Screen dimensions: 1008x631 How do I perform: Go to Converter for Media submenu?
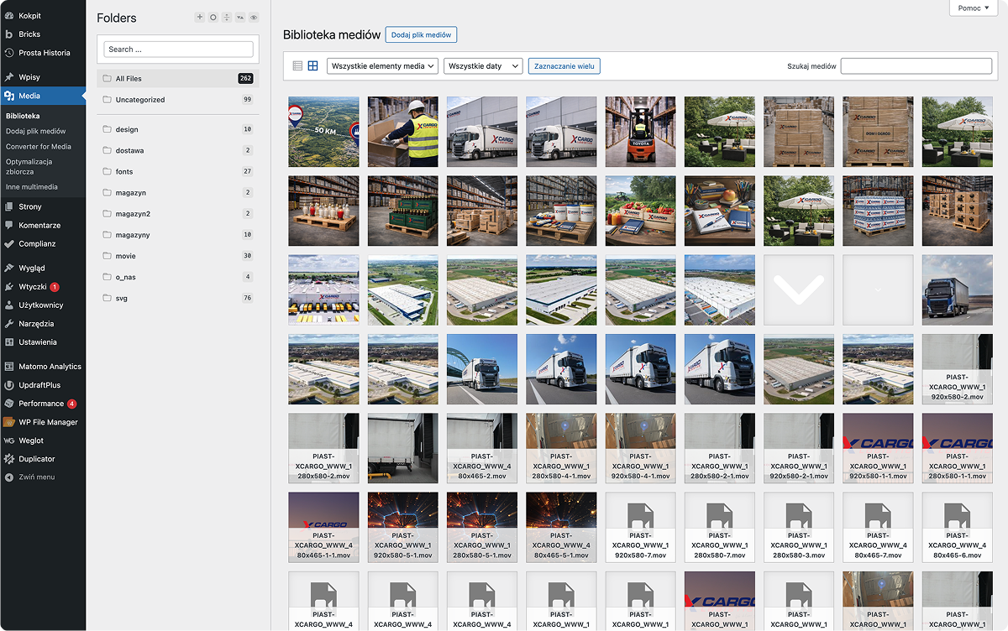(x=39, y=146)
